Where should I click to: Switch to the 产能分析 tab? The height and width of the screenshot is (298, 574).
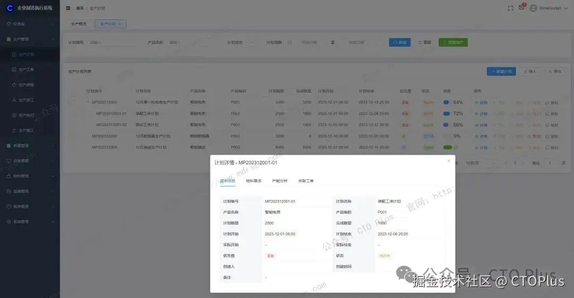pos(280,181)
